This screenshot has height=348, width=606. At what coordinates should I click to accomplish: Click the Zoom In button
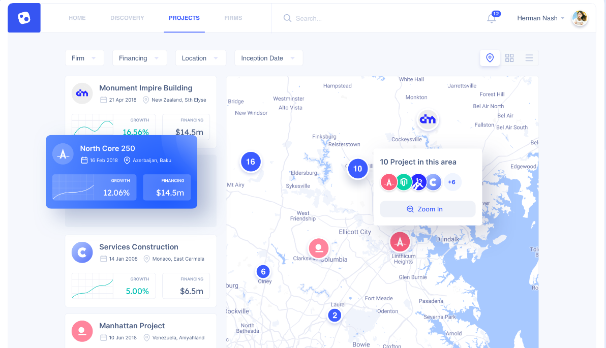pyautogui.click(x=428, y=209)
